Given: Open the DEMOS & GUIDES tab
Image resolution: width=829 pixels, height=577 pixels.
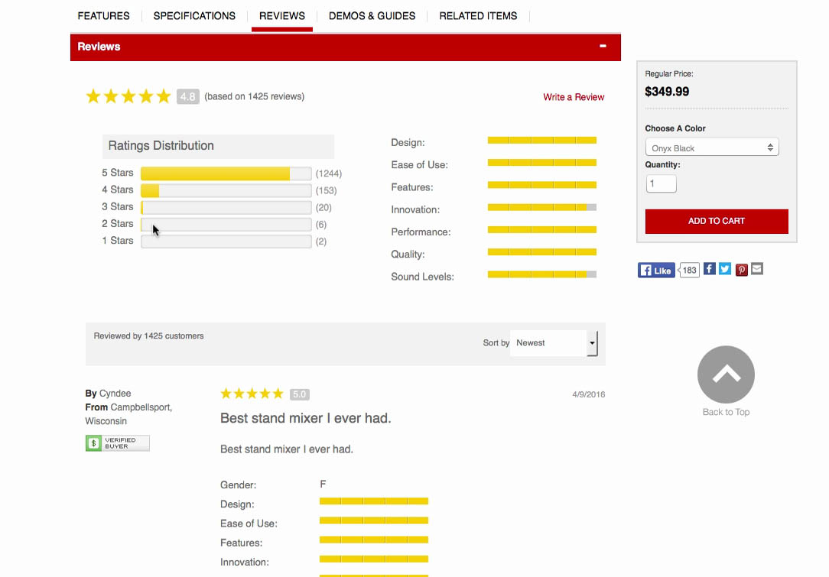Looking at the screenshot, I should pyautogui.click(x=372, y=15).
